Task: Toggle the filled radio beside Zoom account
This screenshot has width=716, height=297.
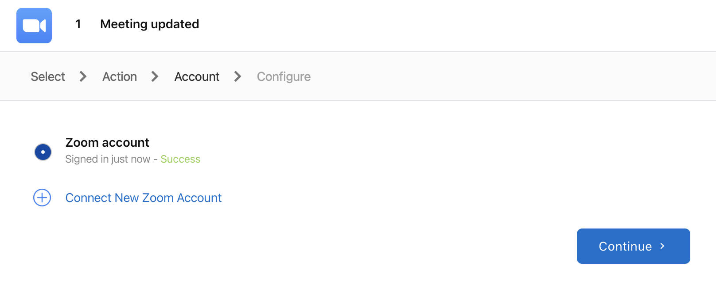Action: (x=43, y=152)
